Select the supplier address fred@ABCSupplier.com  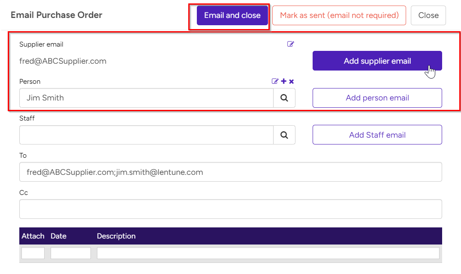63,61
